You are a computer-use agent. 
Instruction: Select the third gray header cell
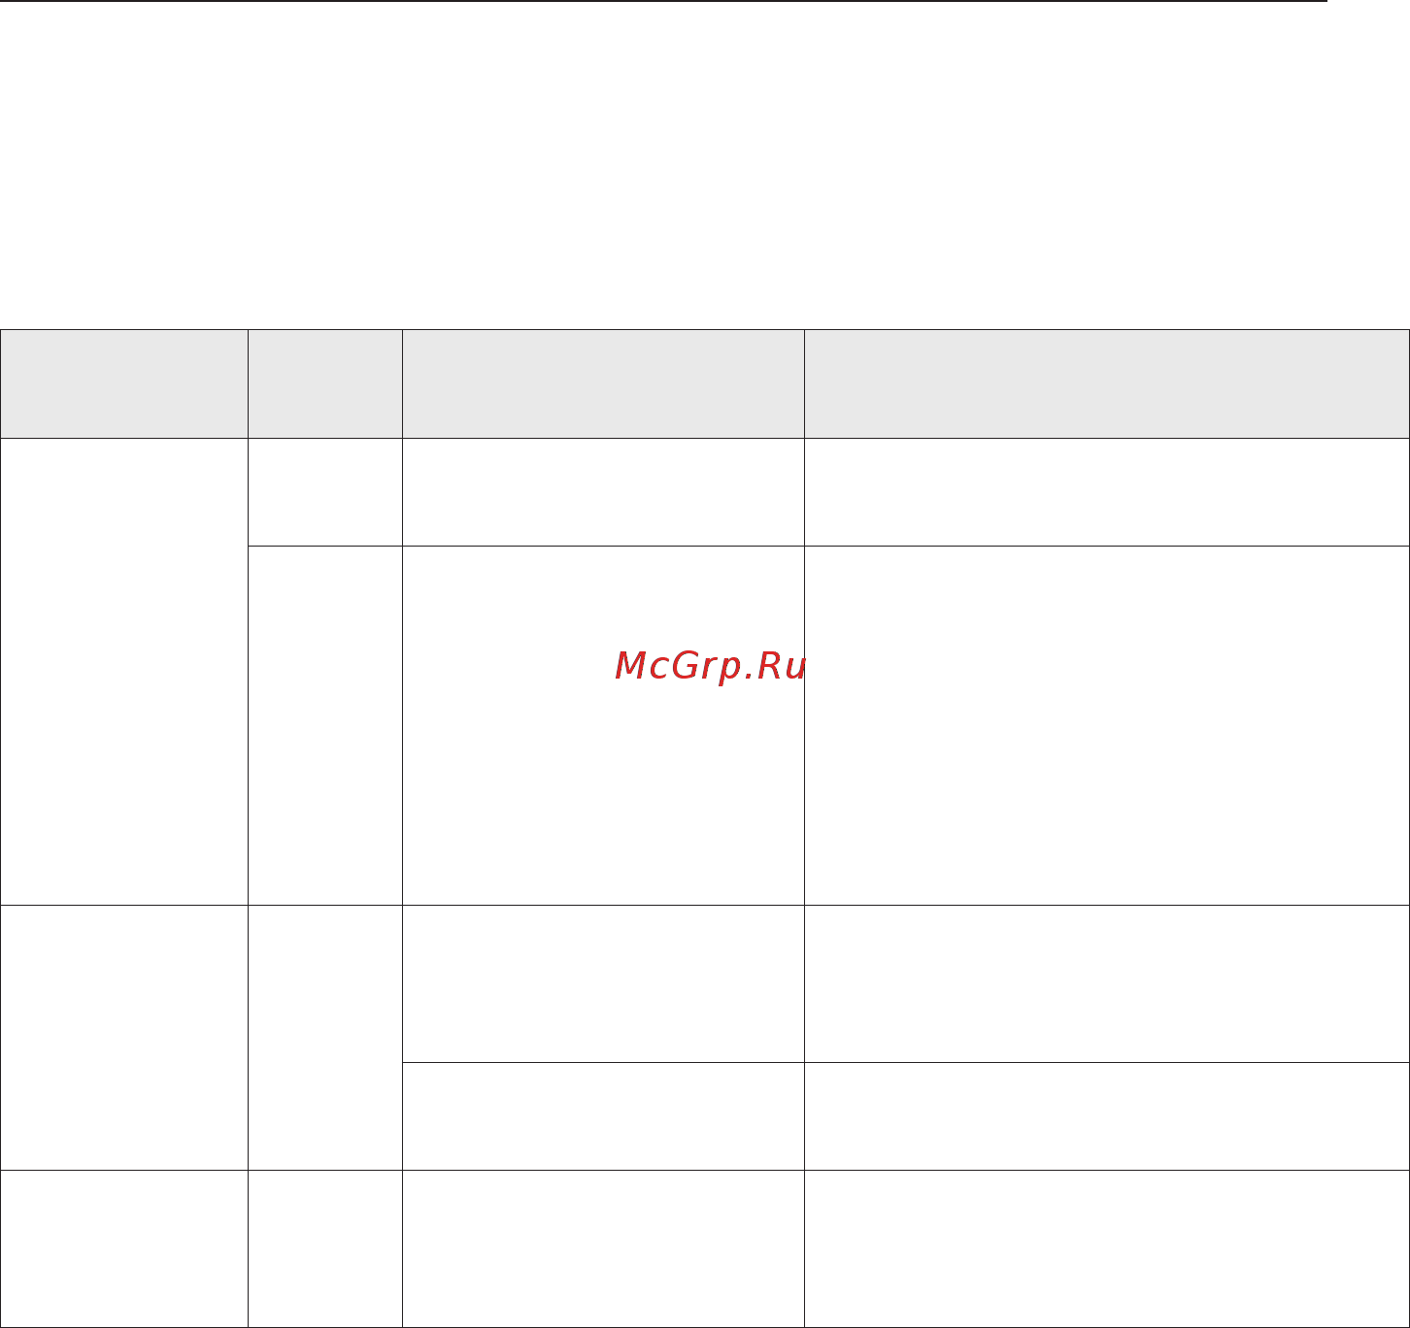coord(603,384)
